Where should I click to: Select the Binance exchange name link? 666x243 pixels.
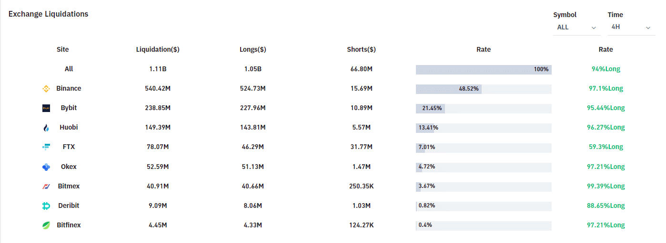click(x=69, y=89)
